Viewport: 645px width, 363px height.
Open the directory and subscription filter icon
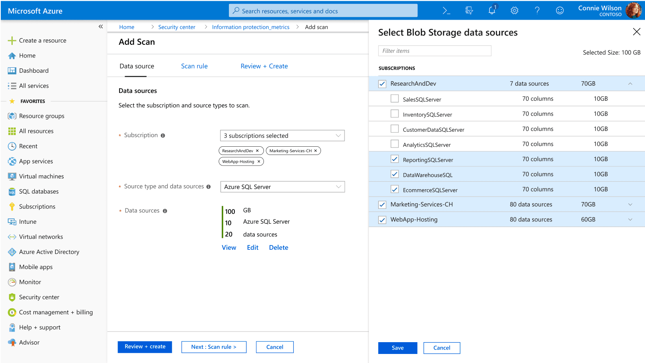click(x=469, y=11)
